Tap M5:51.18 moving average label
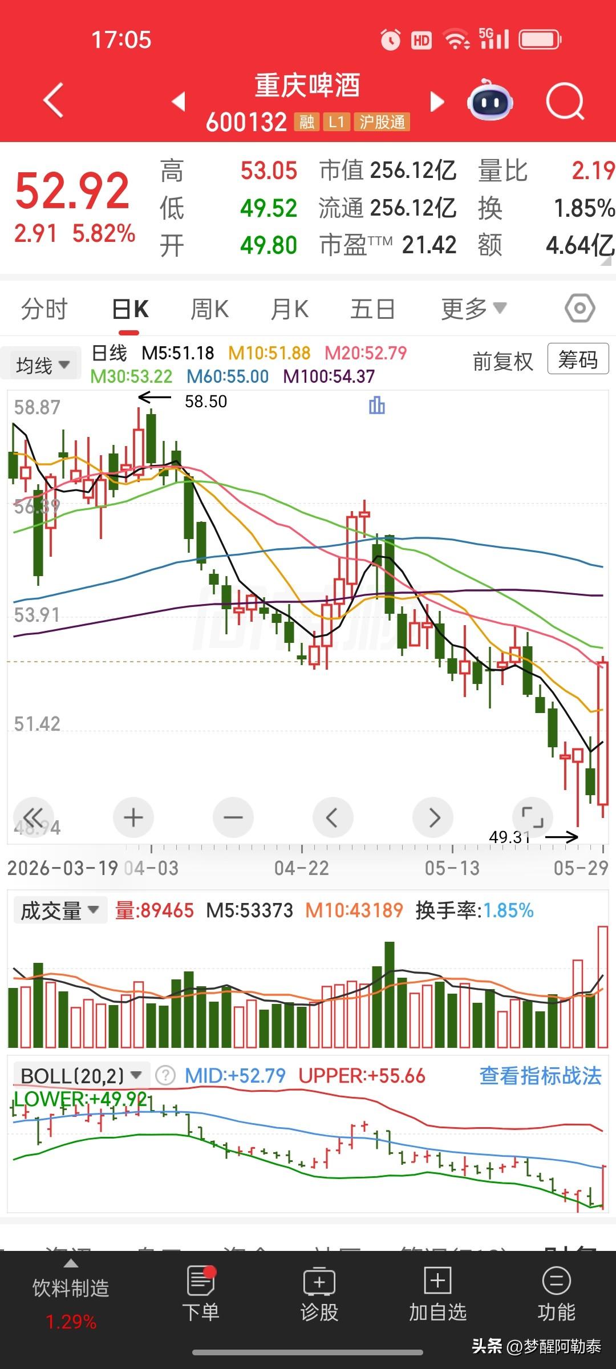The width and height of the screenshot is (616, 1369). [178, 353]
